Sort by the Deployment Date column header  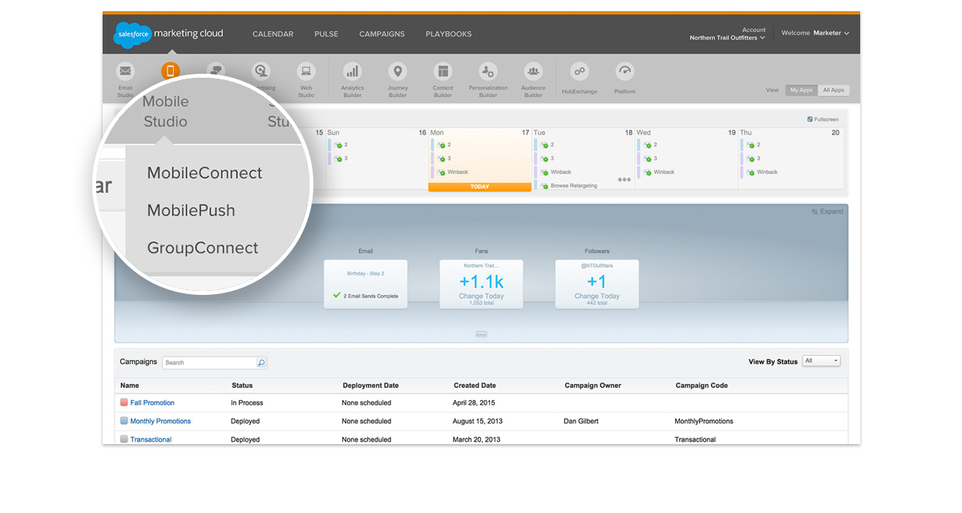point(370,386)
